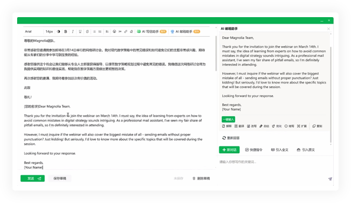This screenshot has width=351, height=203.
Task: Open the text alignment dropdown
Action: tap(107, 32)
